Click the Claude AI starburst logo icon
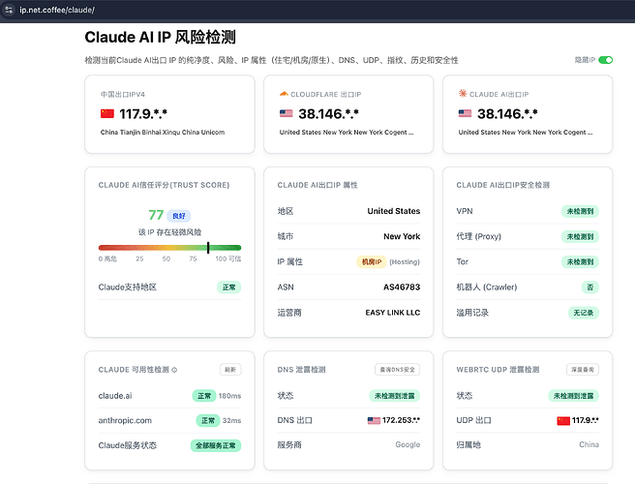 tap(463, 94)
